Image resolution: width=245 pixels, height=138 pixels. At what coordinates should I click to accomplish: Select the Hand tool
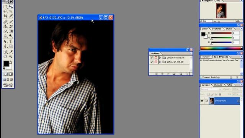pyautogui.click(x=5, y=56)
